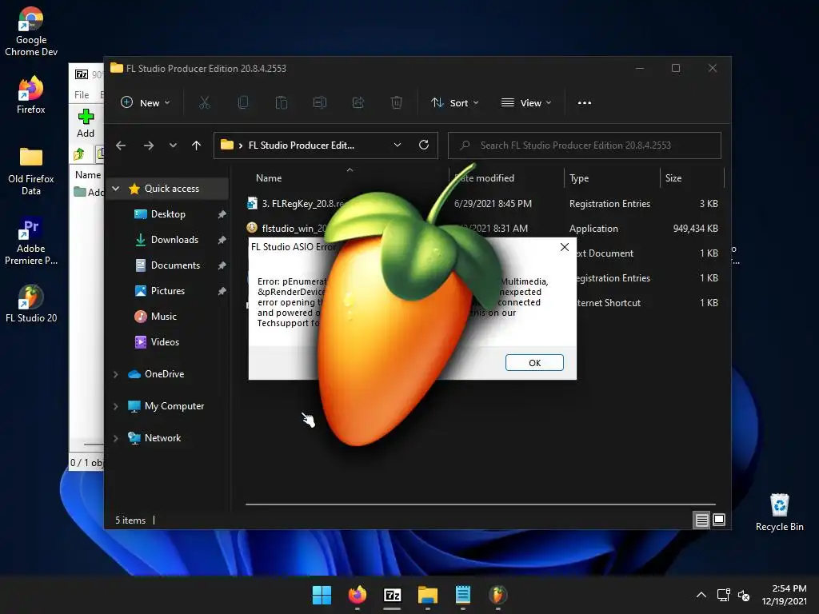This screenshot has height=614, width=819.
Task: Open File Explorer on taskbar
Action: [428, 595]
